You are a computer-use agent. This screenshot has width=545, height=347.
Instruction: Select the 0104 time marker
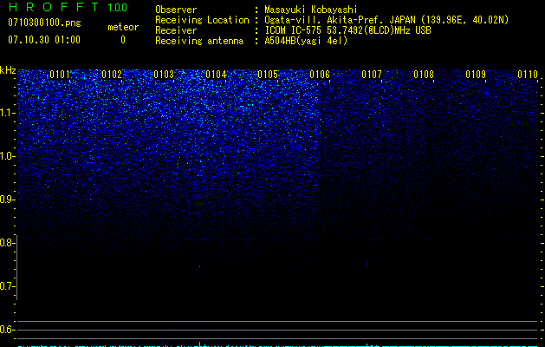[216, 75]
